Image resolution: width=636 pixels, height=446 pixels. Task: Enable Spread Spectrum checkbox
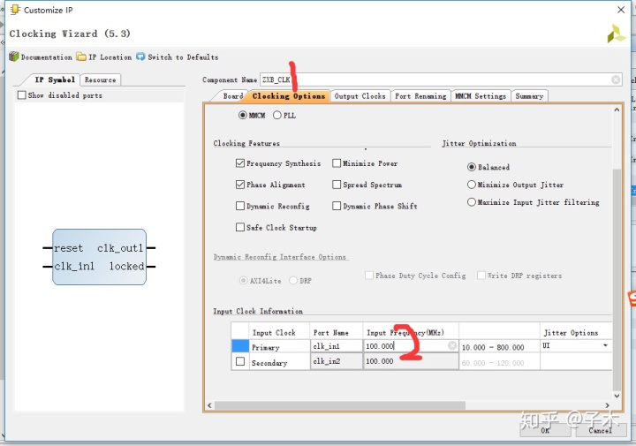tap(337, 185)
